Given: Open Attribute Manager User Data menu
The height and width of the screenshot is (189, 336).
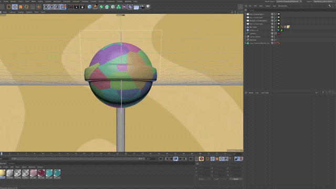Looking at the screenshot, I should point(265,93).
